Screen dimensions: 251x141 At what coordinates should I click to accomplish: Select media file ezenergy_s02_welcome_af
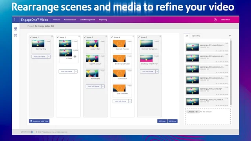[207, 58]
